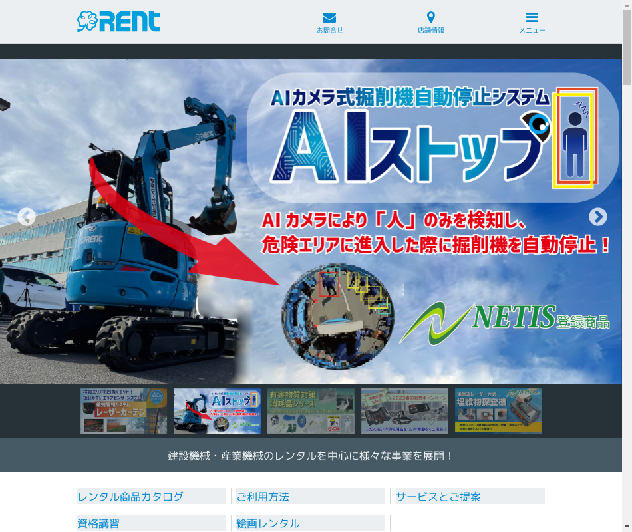Open レンタル商品カタログ link
Image resolution: width=632 pixels, height=532 pixels.
pyautogui.click(x=131, y=497)
